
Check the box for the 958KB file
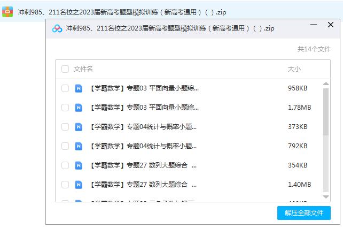point(65,88)
